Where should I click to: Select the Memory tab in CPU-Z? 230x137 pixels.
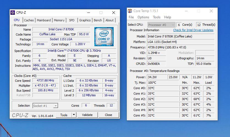[59, 20]
